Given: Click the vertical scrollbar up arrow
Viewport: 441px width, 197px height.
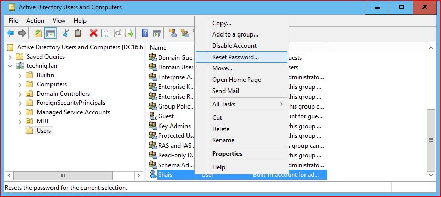Looking at the screenshot, I should 431,47.
